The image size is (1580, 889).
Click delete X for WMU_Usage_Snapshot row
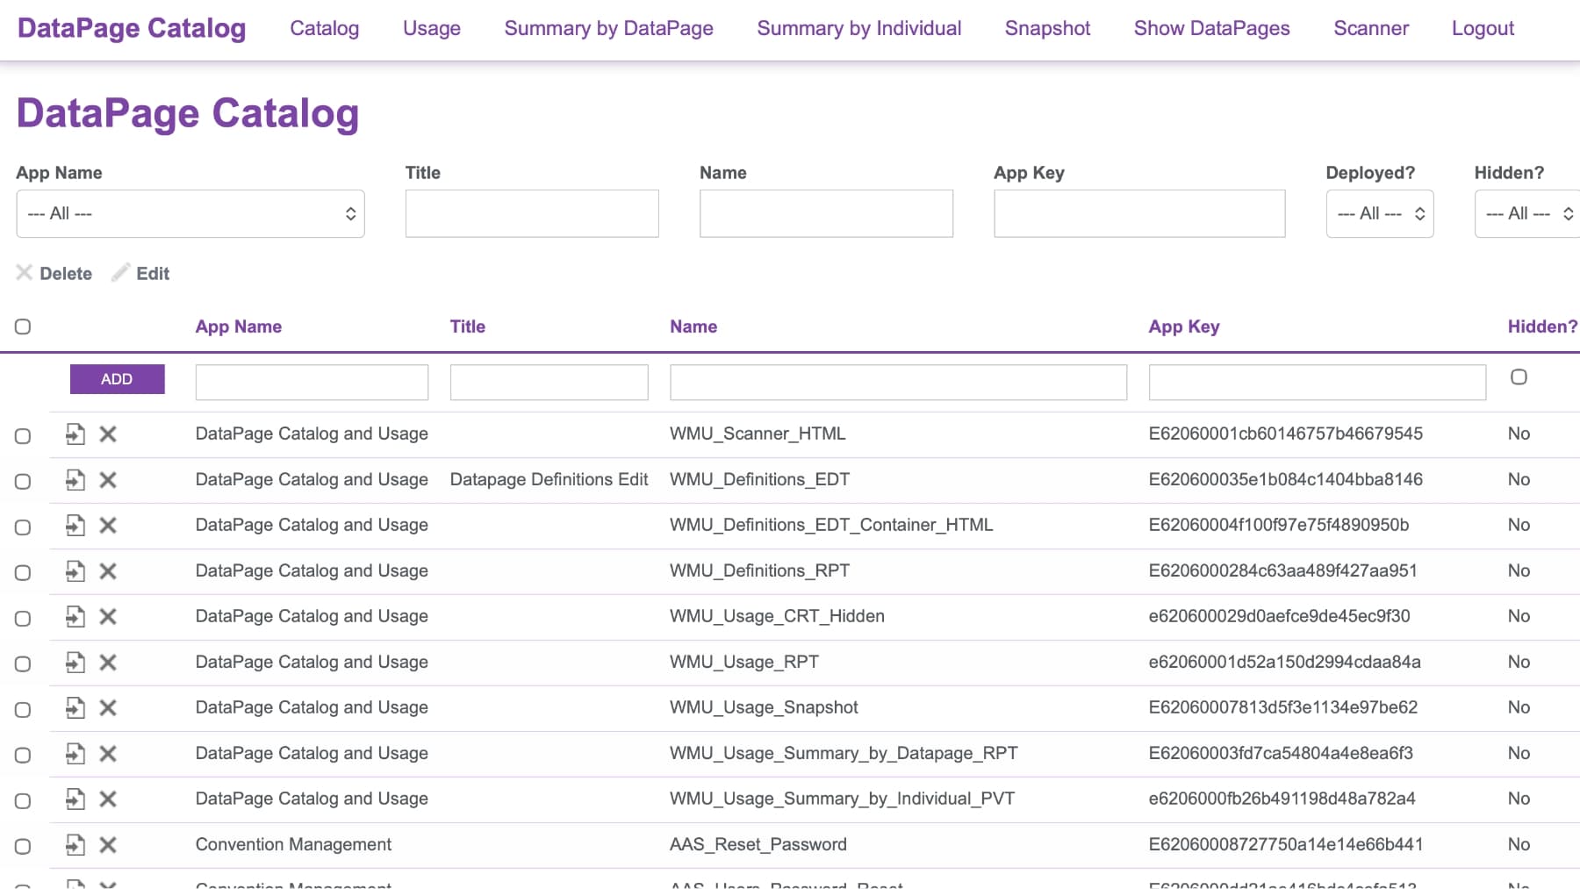(108, 707)
